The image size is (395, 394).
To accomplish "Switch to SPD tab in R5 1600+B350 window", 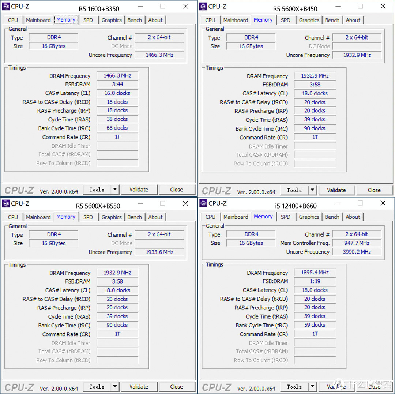I will pyautogui.click(x=88, y=20).
